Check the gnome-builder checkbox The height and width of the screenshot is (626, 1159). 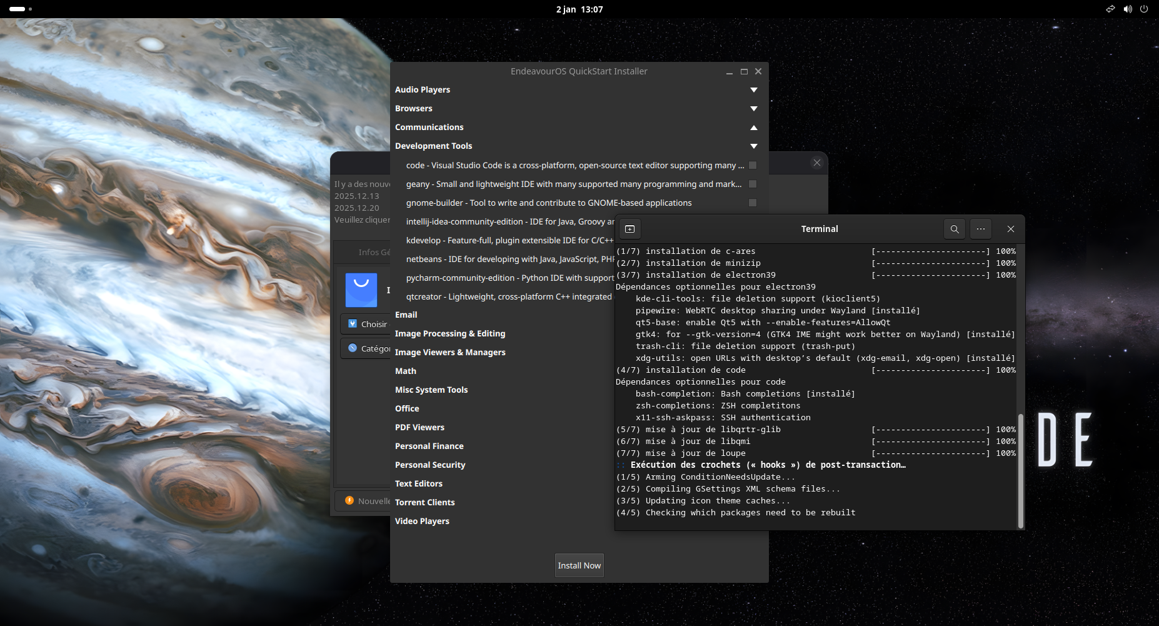pos(753,203)
